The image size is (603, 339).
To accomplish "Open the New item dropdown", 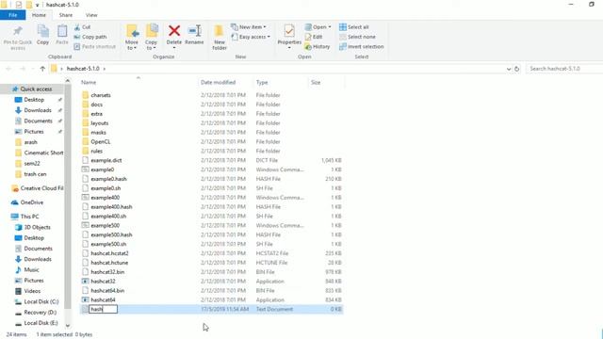I will 249,27.
